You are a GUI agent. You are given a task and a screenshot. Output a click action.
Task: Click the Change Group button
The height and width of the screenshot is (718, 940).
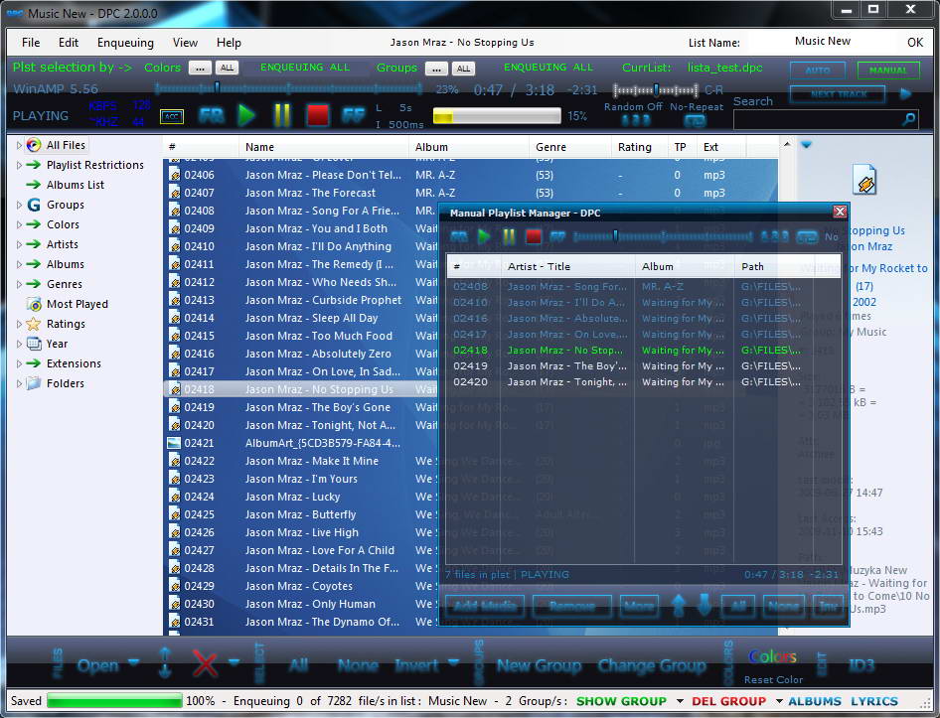coord(652,665)
